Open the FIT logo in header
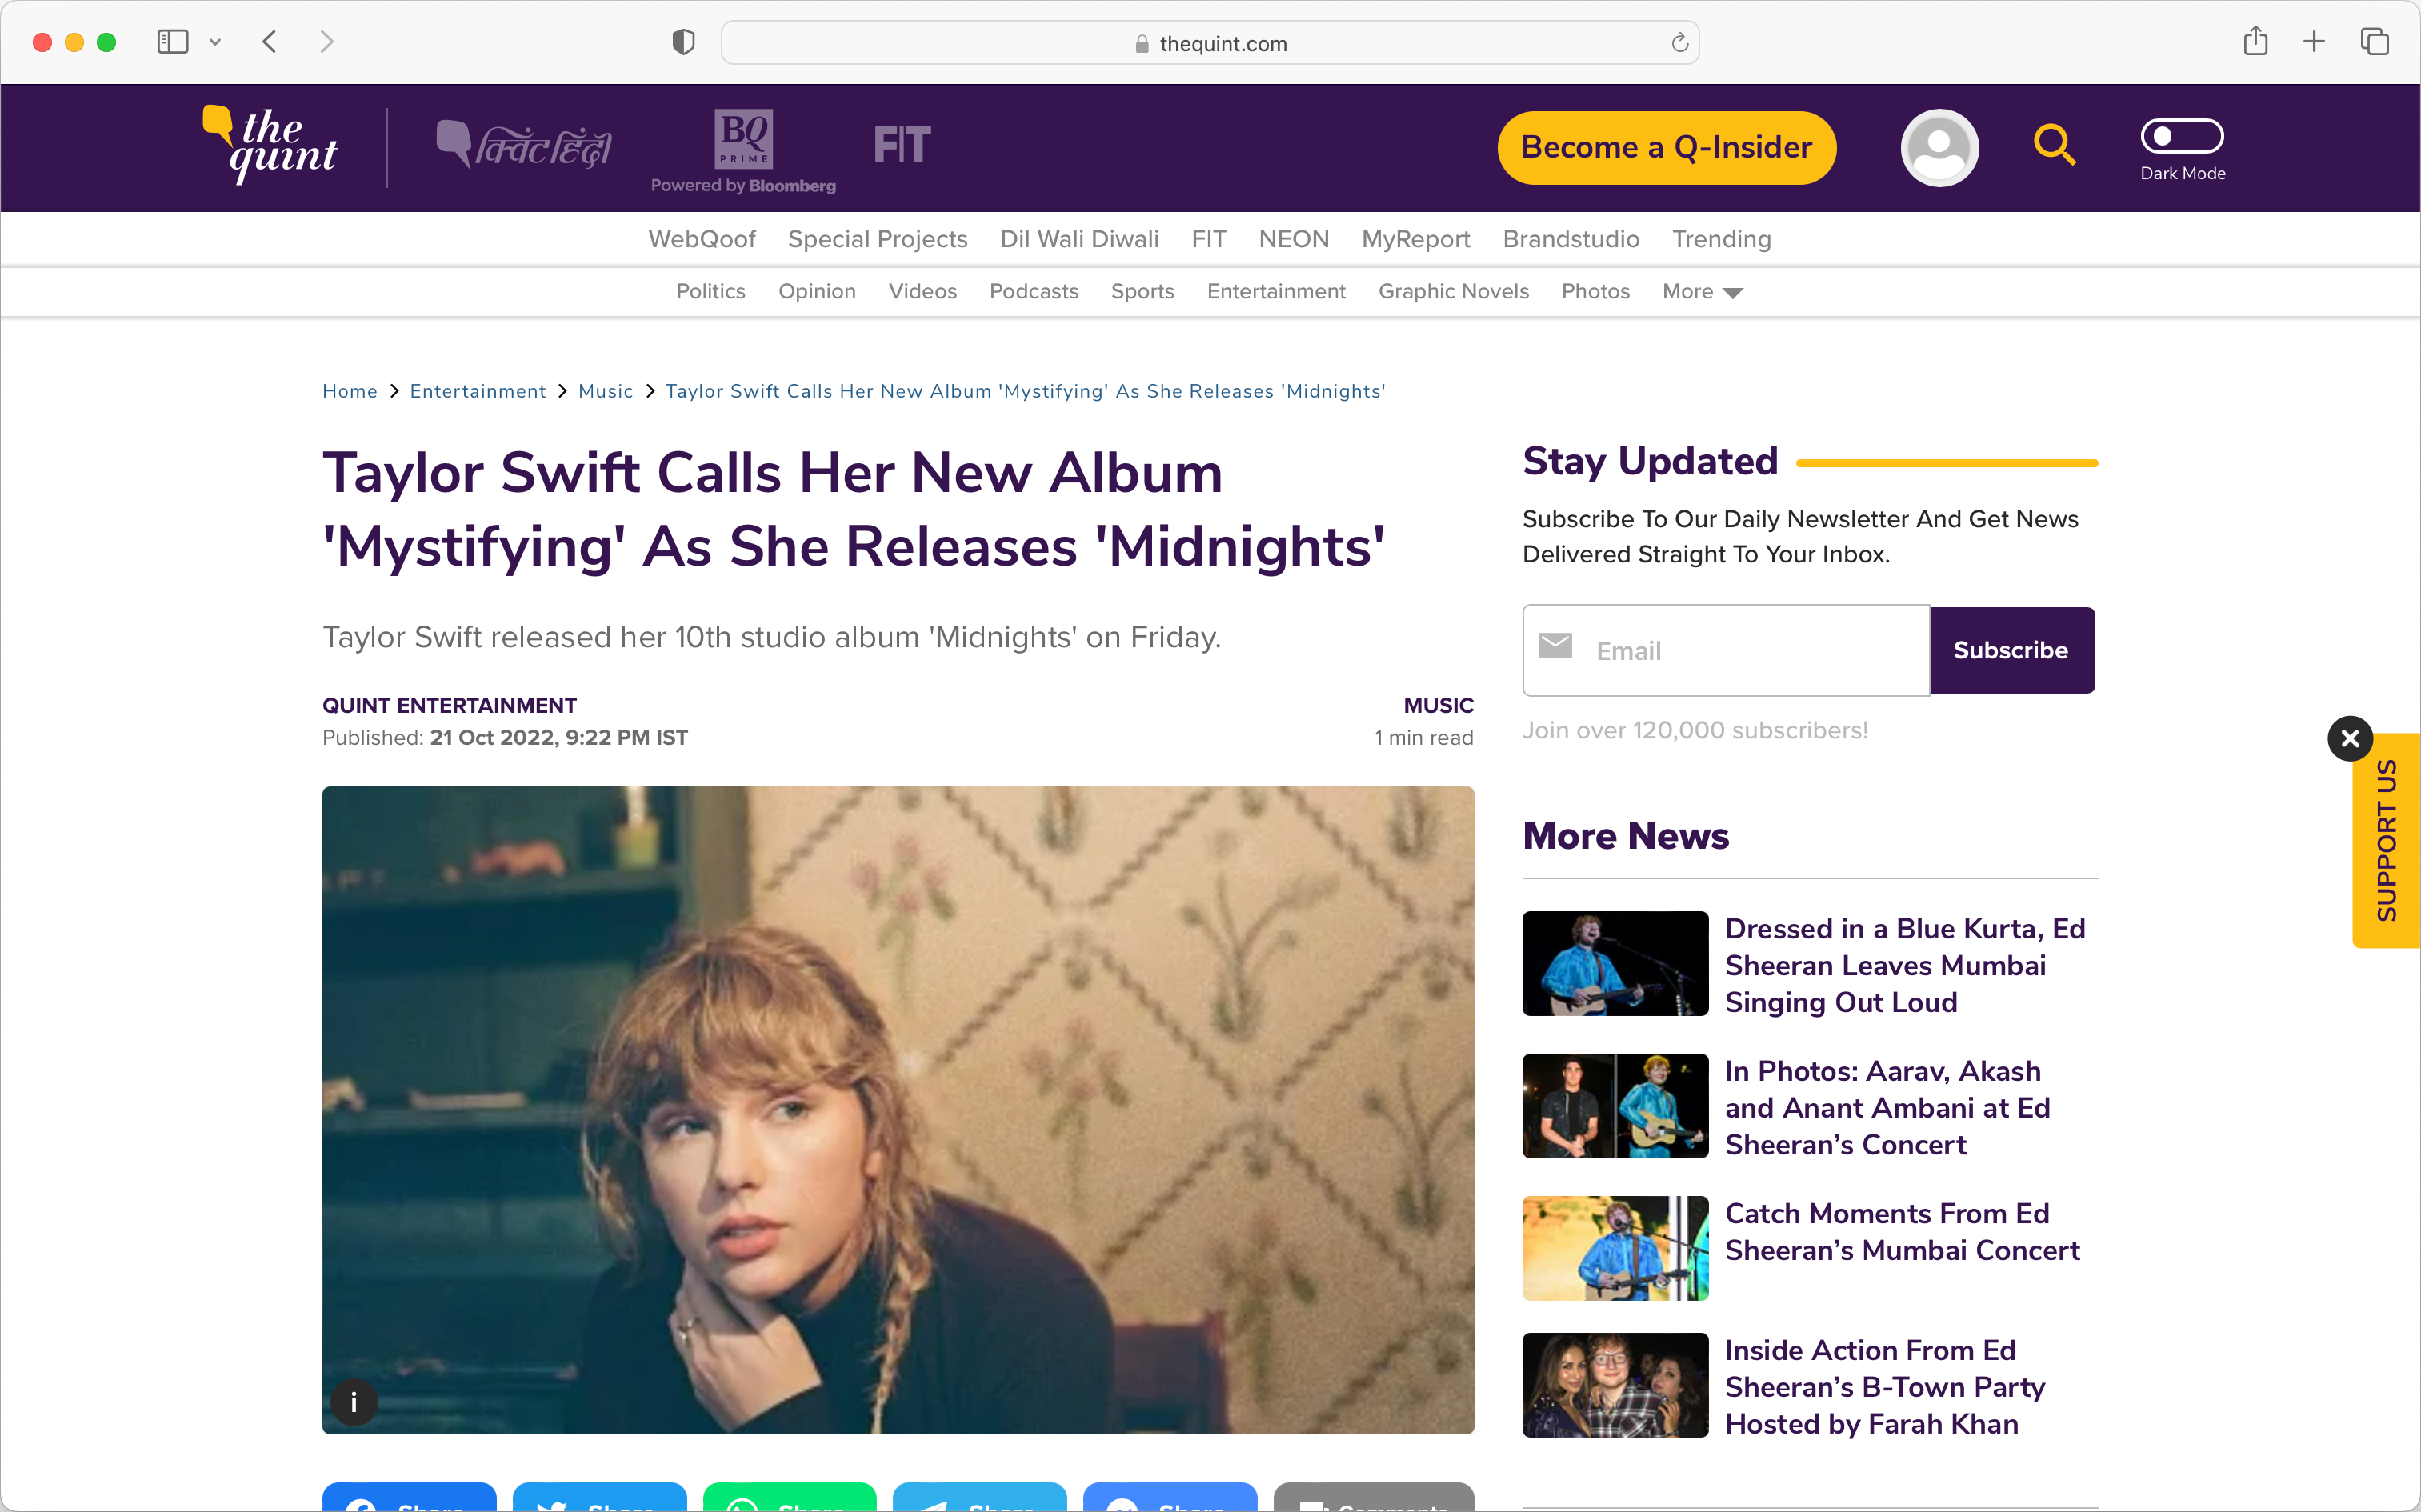The image size is (2421, 1512). pyautogui.click(x=902, y=146)
